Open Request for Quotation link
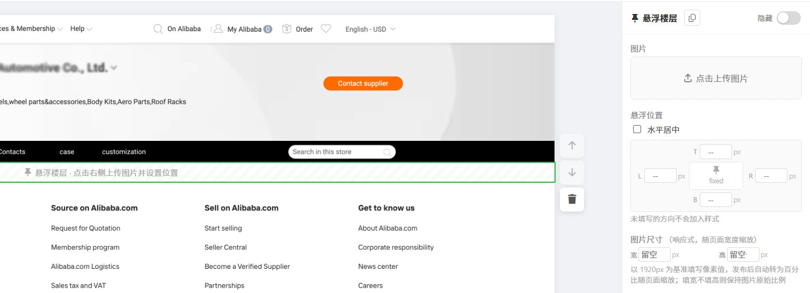 [x=86, y=228]
